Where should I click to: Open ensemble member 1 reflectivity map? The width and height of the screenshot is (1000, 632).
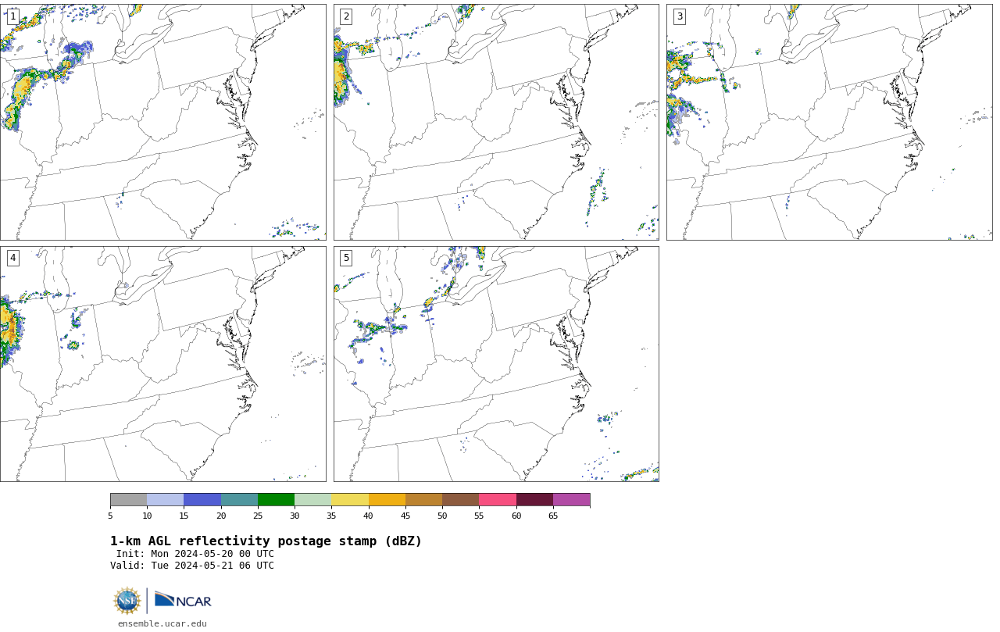pos(162,122)
